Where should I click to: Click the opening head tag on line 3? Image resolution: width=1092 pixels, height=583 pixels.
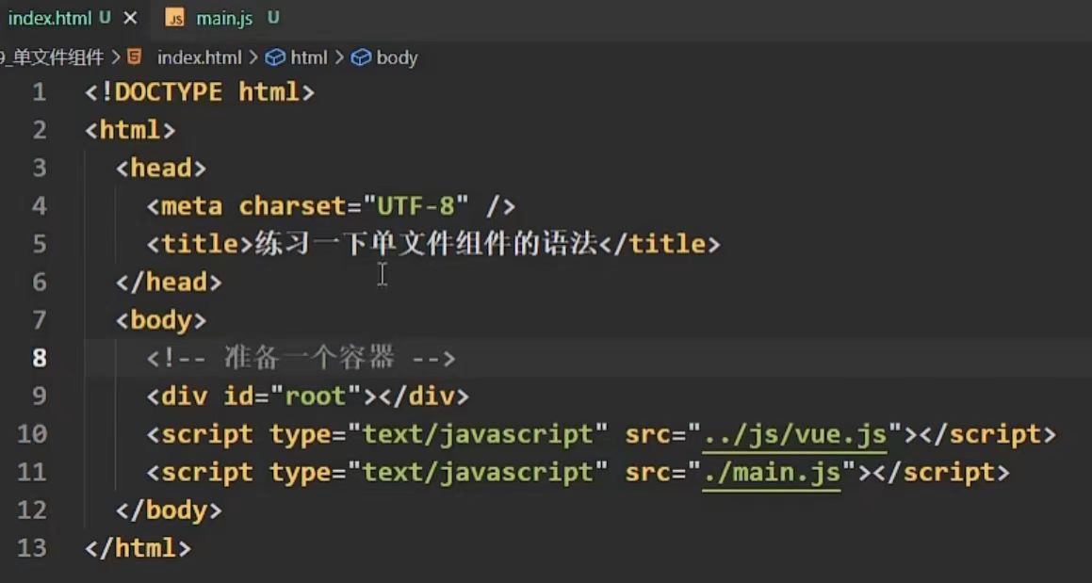click(x=161, y=169)
